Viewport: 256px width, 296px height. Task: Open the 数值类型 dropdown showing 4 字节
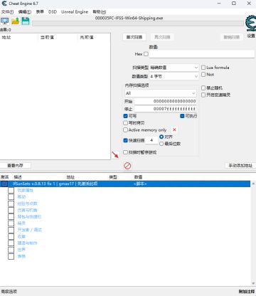click(174, 76)
